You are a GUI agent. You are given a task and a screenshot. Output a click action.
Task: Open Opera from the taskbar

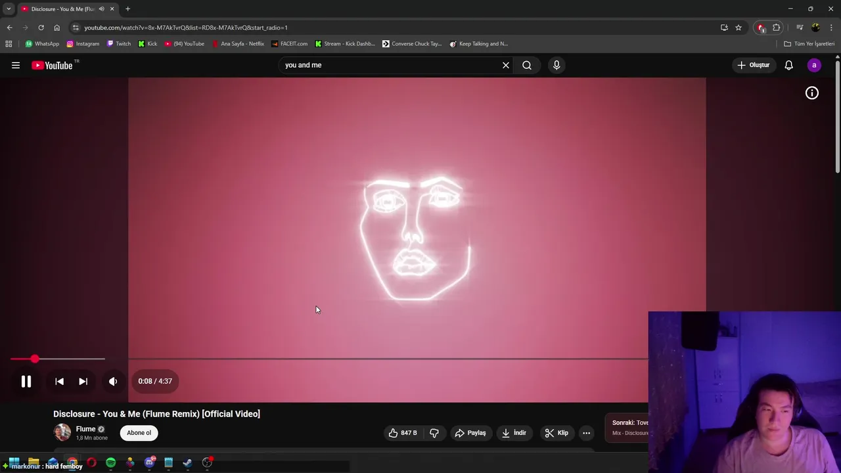coord(91,462)
